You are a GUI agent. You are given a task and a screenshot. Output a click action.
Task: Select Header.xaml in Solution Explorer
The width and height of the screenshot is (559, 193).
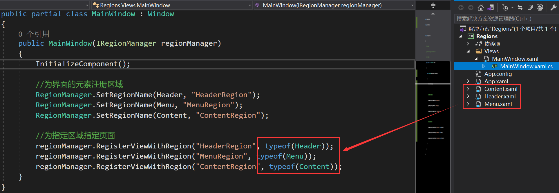[x=500, y=96]
